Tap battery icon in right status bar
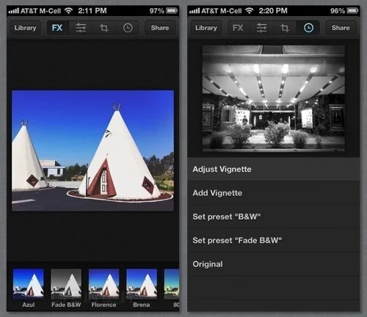The width and height of the screenshot is (367, 317). tap(352, 11)
